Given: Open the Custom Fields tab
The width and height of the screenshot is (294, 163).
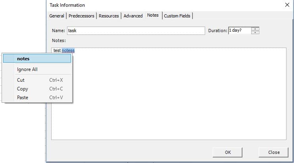Looking at the screenshot, I should 177,16.
